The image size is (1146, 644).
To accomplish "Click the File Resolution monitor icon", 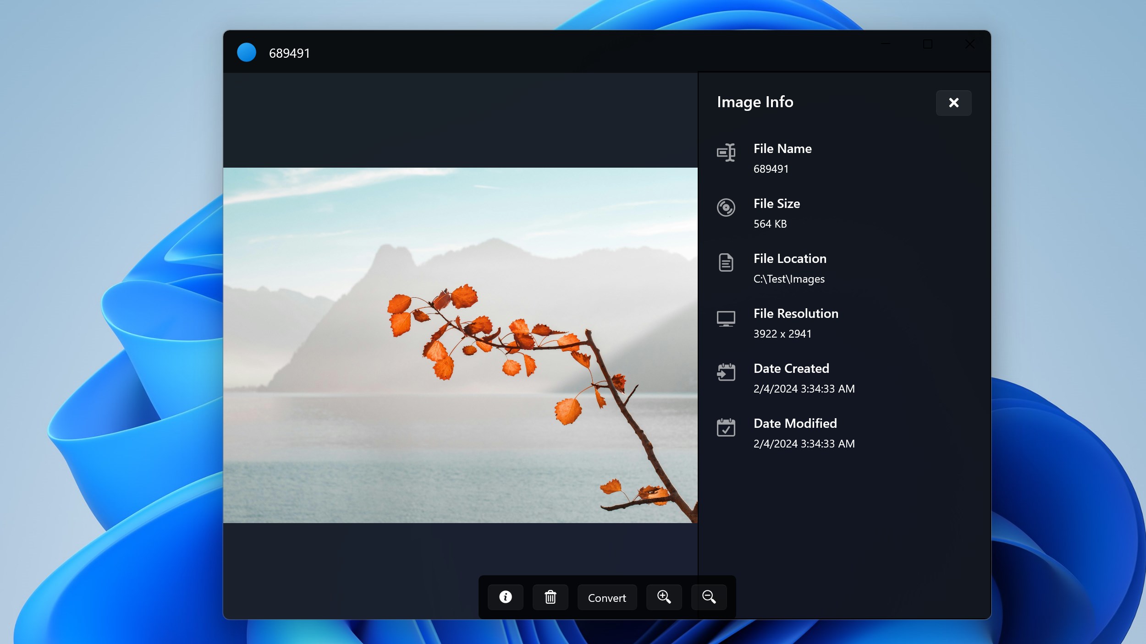I will point(726,318).
